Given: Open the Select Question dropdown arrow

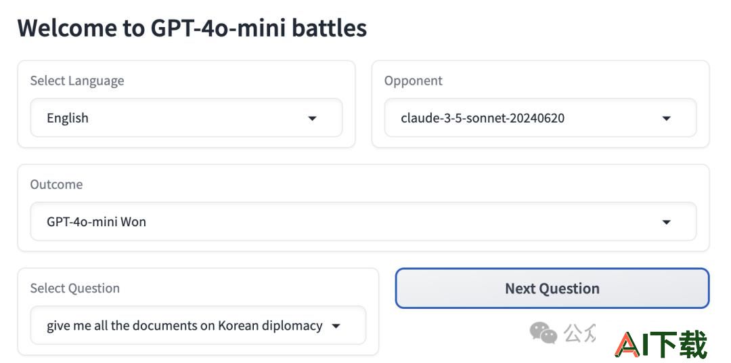Looking at the screenshot, I should tap(336, 326).
